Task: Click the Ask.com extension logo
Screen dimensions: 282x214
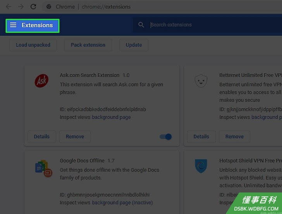Action: click(41, 81)
